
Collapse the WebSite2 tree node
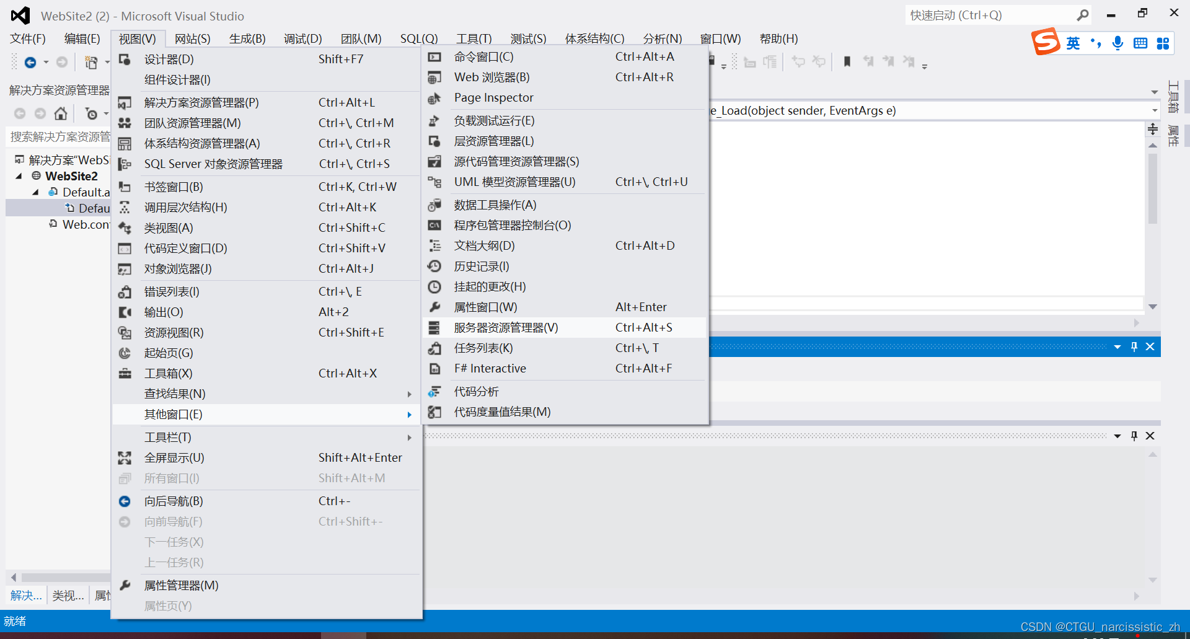[x=19, y=177]
